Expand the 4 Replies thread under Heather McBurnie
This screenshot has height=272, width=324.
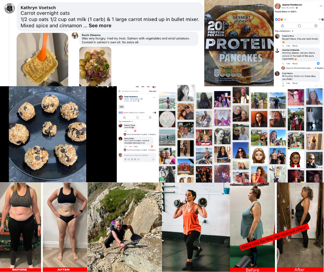pos(319,68)
